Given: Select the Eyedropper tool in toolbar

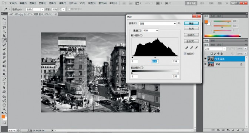Looking at the screenshot, I should (x=4, y=40).
